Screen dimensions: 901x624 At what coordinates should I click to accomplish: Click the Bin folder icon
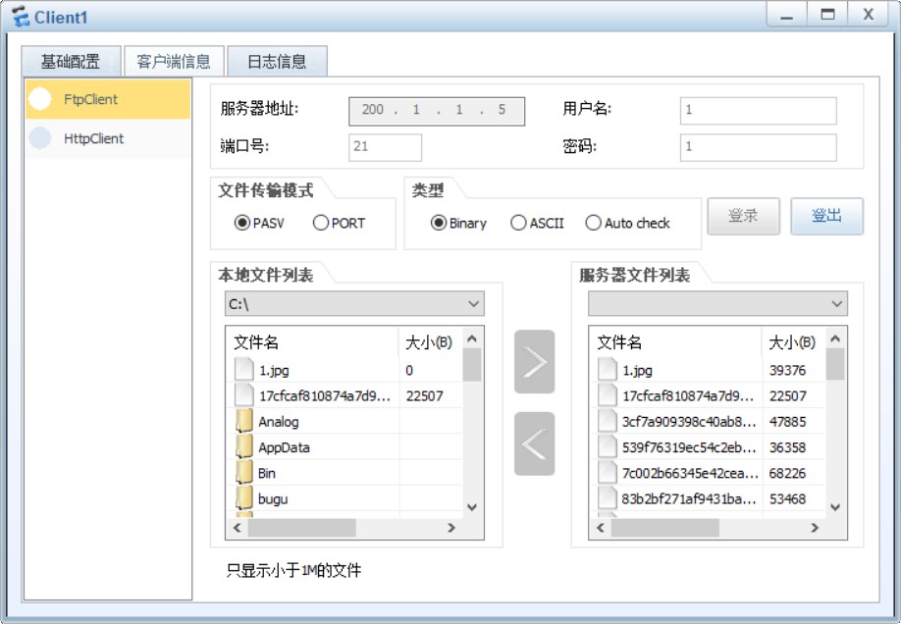244,473
